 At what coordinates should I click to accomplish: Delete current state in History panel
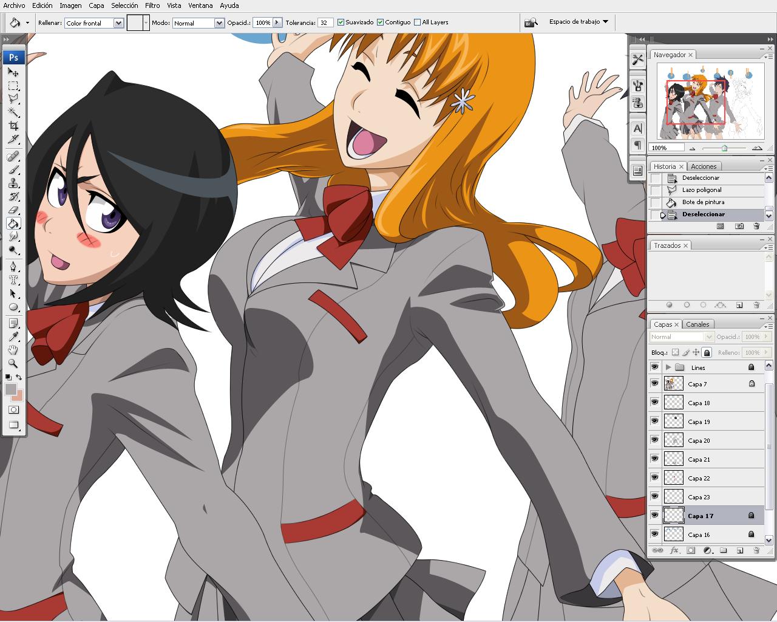756,226
